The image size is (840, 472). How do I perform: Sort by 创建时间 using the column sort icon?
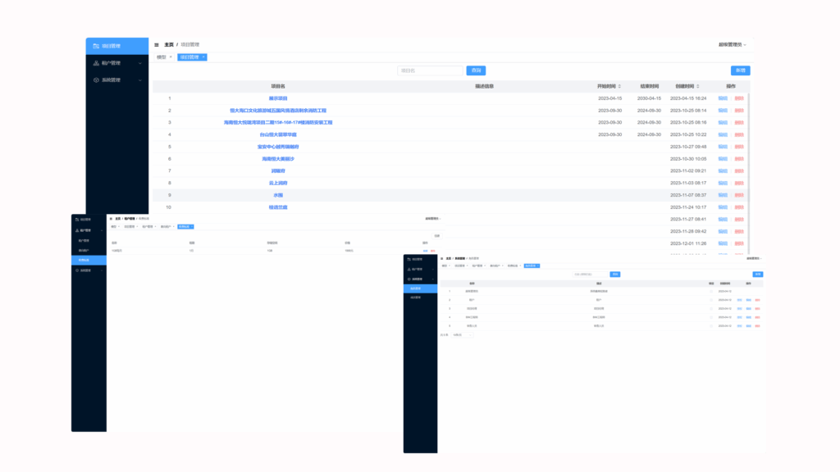(697, 86)
